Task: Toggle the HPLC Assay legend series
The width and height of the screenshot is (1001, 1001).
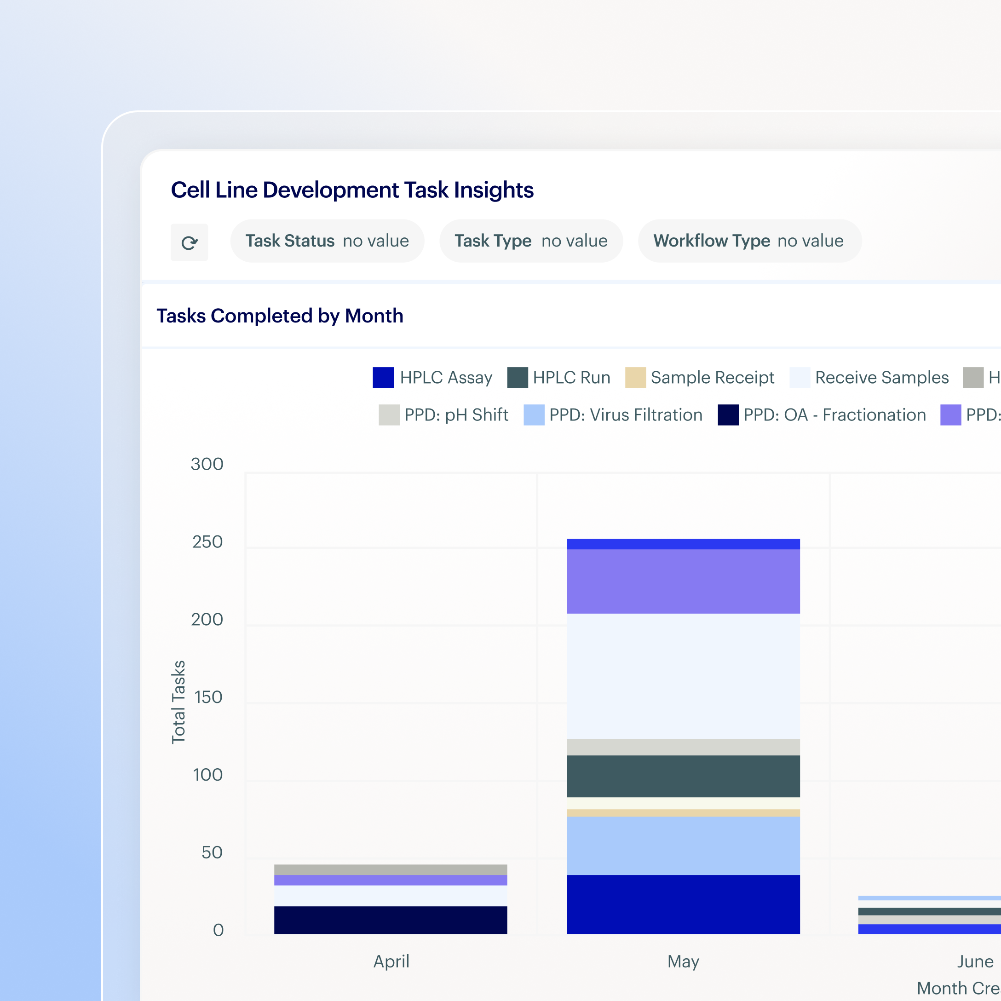Action: coord(445,377)
